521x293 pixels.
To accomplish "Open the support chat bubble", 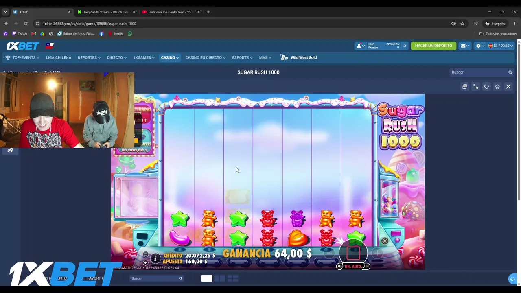I will tap(512, 279).
